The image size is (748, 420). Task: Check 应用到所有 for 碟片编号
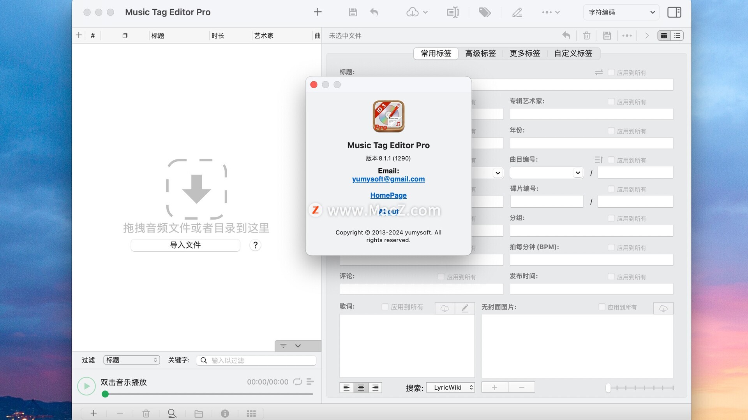(611, 189)
